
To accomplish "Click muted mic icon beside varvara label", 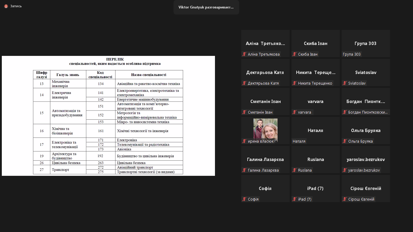I will click(294, 112).
